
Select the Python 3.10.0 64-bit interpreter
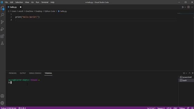[x=8, y=108]
